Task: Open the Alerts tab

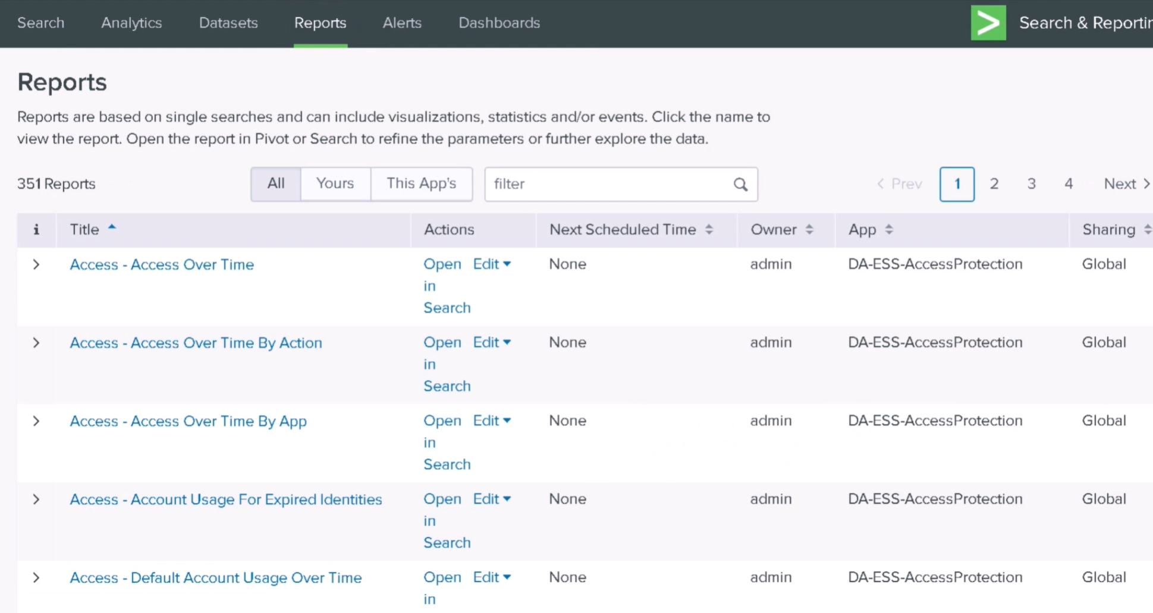Action: click(x=402, y=23)
